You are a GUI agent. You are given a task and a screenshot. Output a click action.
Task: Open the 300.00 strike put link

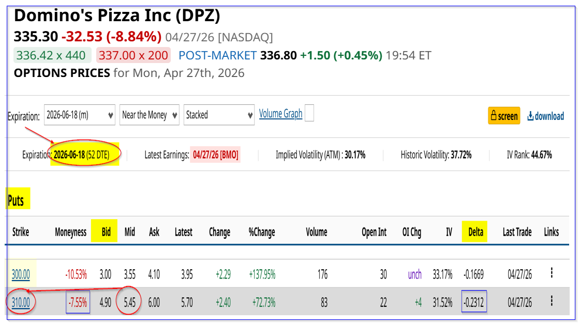pos(21,274)
